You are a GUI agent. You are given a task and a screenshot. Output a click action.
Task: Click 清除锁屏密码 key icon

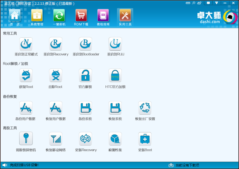26,138
